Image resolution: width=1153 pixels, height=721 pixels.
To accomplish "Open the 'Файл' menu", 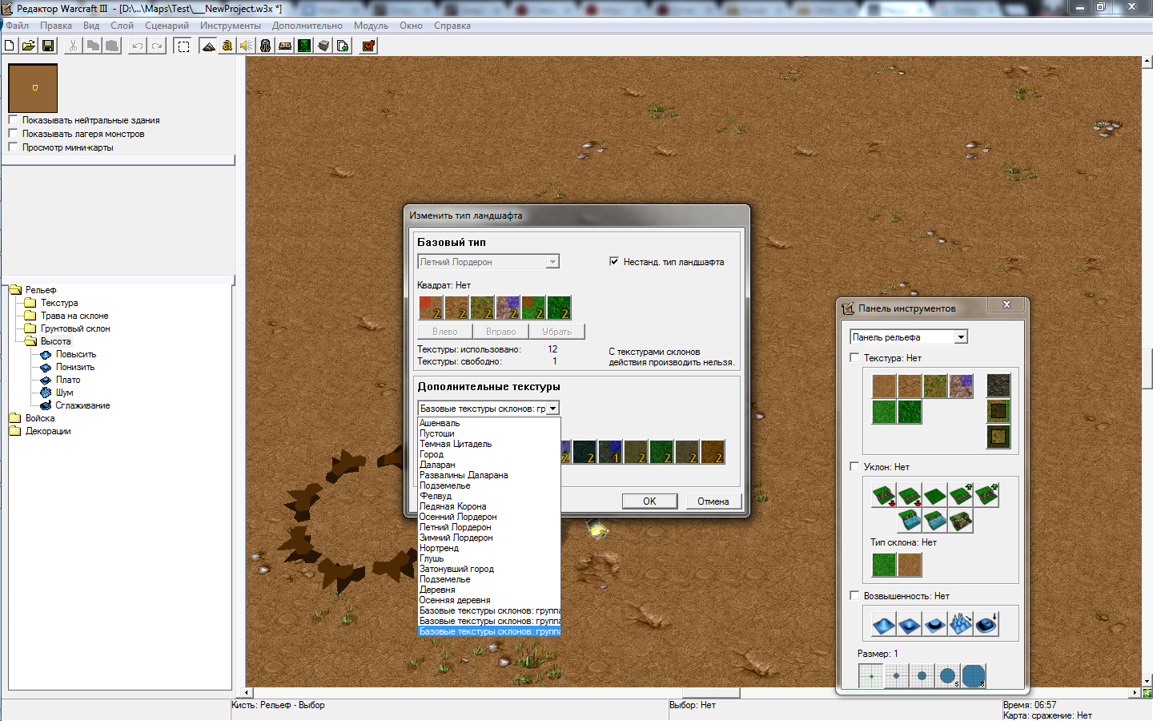I will pos(18,26).
